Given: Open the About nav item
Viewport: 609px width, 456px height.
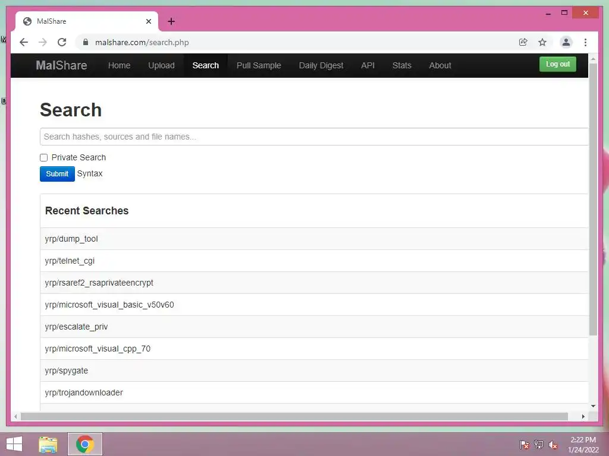Looking at the screenshot, I should [440, 65].
